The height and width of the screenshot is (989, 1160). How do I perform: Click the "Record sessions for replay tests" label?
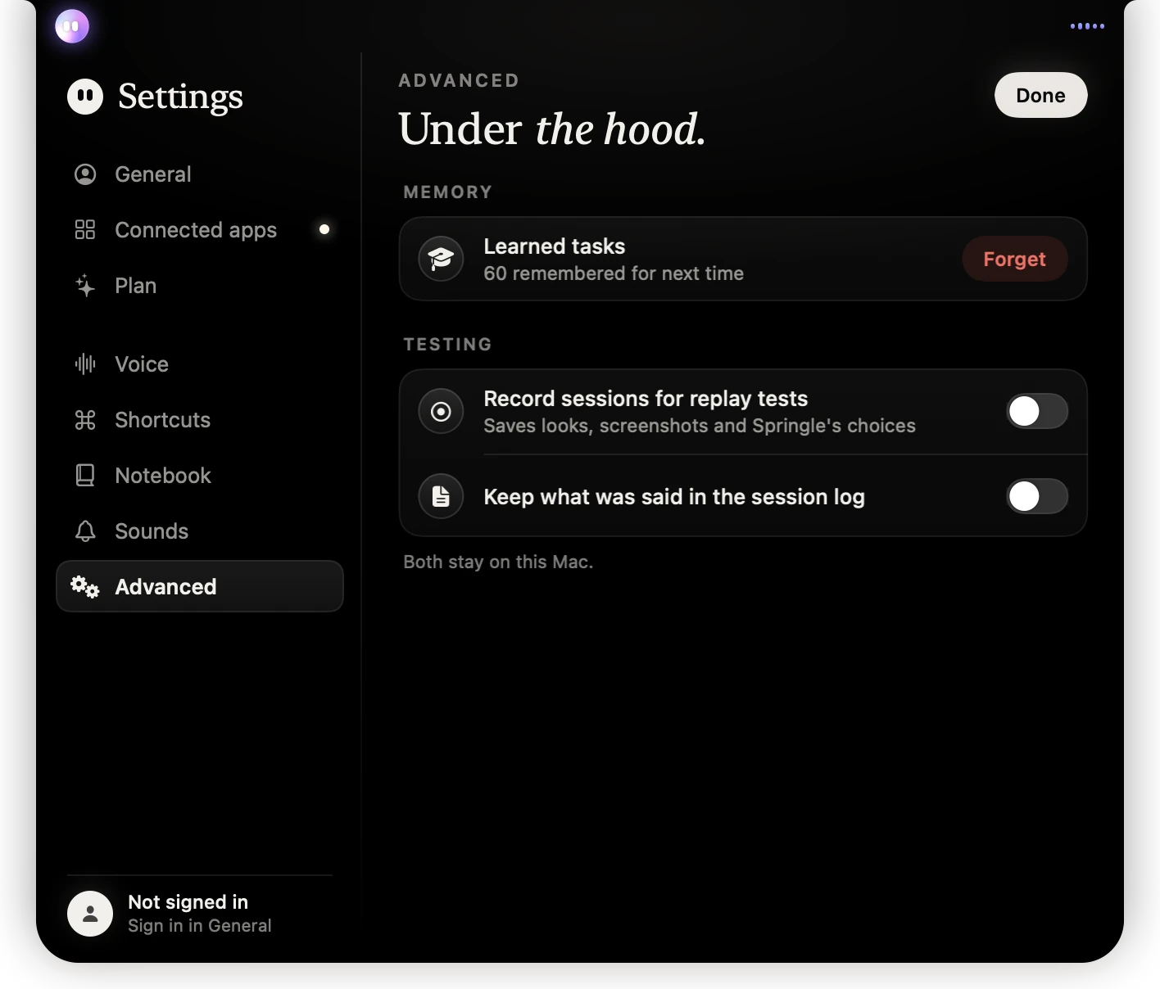[x=646, y=399]
